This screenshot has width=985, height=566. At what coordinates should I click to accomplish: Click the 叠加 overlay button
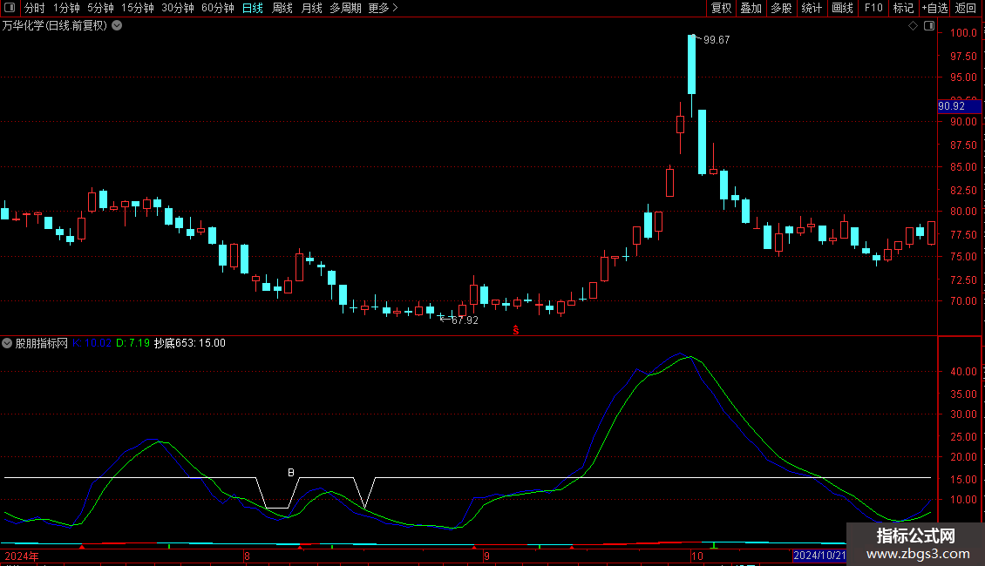(x=751, y=8)
